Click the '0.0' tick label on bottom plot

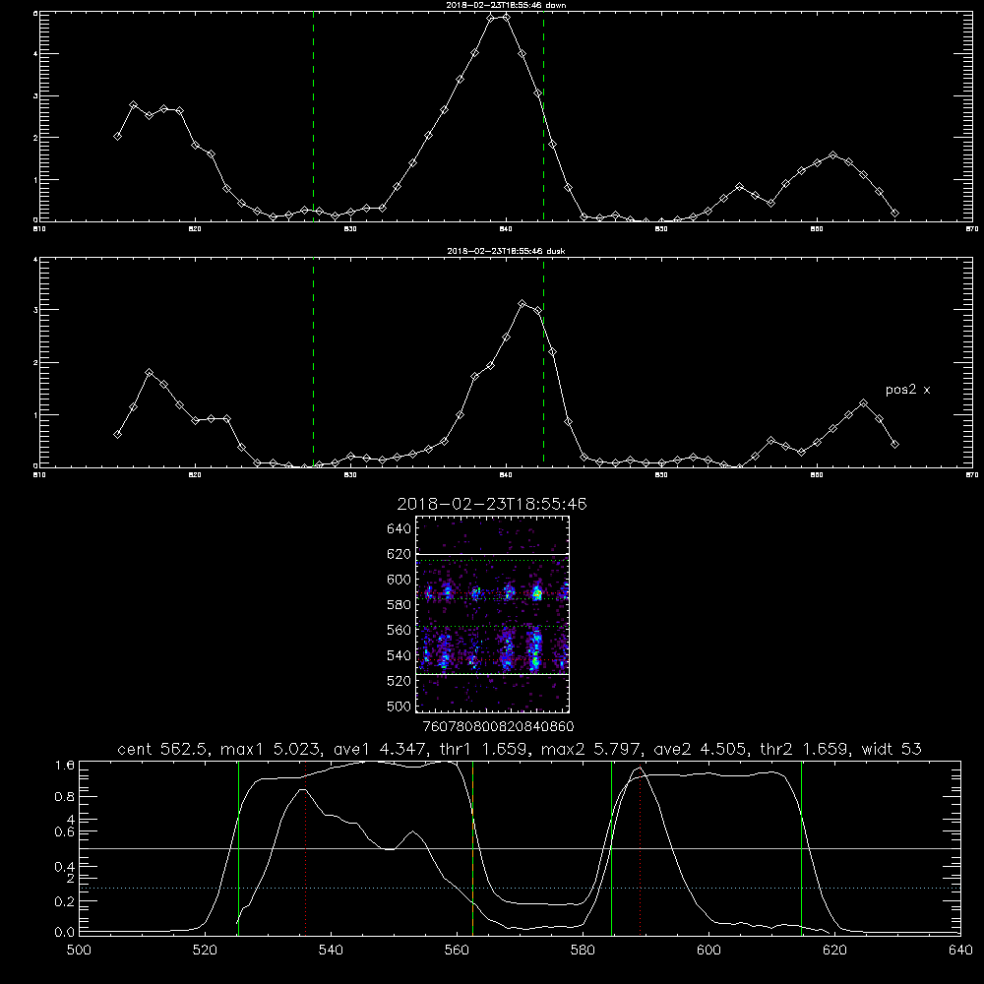click(x=65, y=933)
